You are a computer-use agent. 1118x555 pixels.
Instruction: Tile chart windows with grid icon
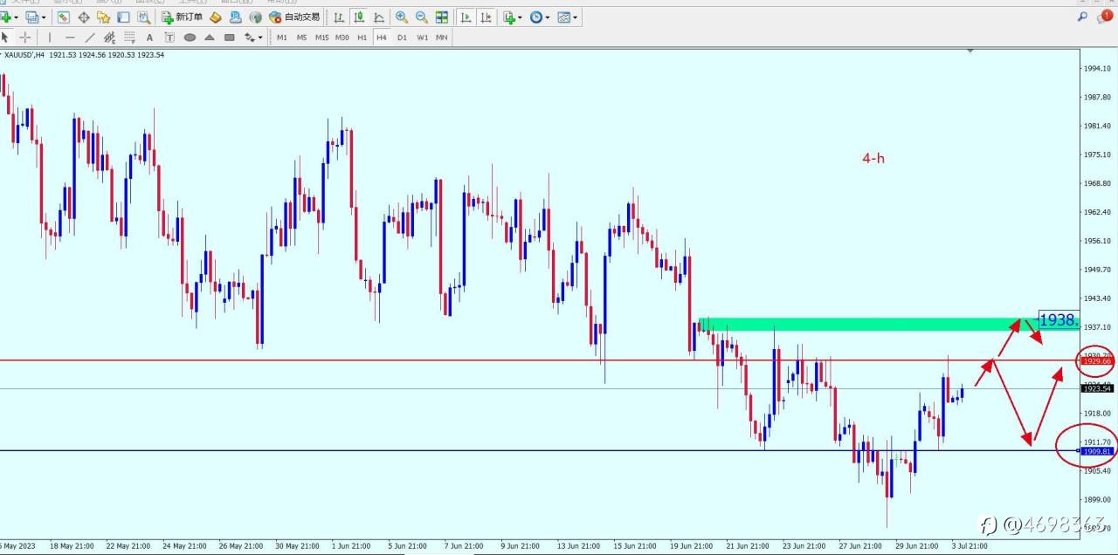pyautogui.click(x=442, y=17)
